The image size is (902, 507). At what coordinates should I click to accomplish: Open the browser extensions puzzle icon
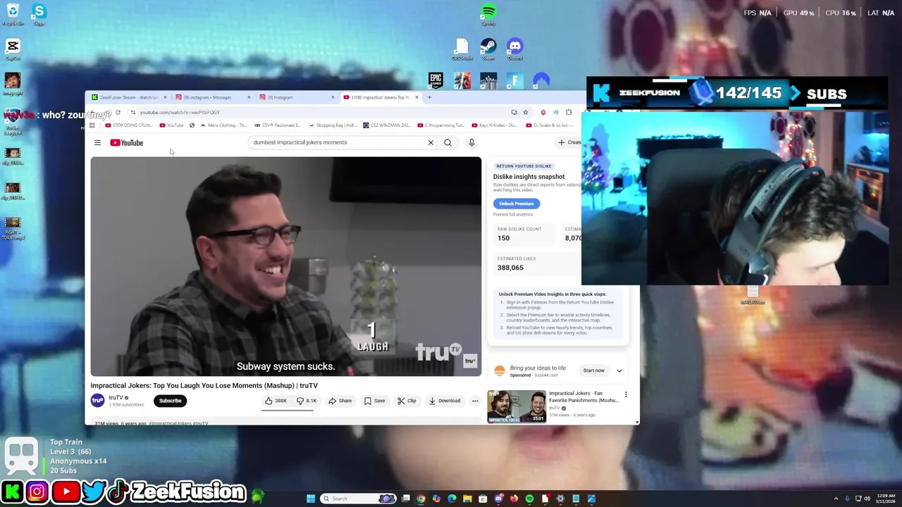pyautogui.click(x=569, y=112)
